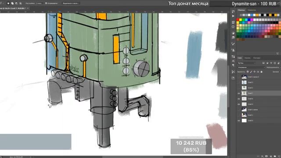Switch to the Навигатор tab
Screen dimensions: 281x158
pyautogui.click(x=252, y=10)
